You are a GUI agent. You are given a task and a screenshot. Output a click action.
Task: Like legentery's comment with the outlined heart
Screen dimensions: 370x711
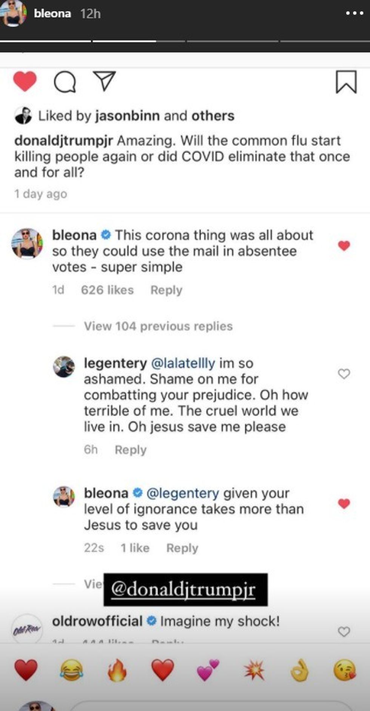345,374
